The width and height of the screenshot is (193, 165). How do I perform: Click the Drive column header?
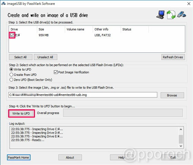[23, 29]
